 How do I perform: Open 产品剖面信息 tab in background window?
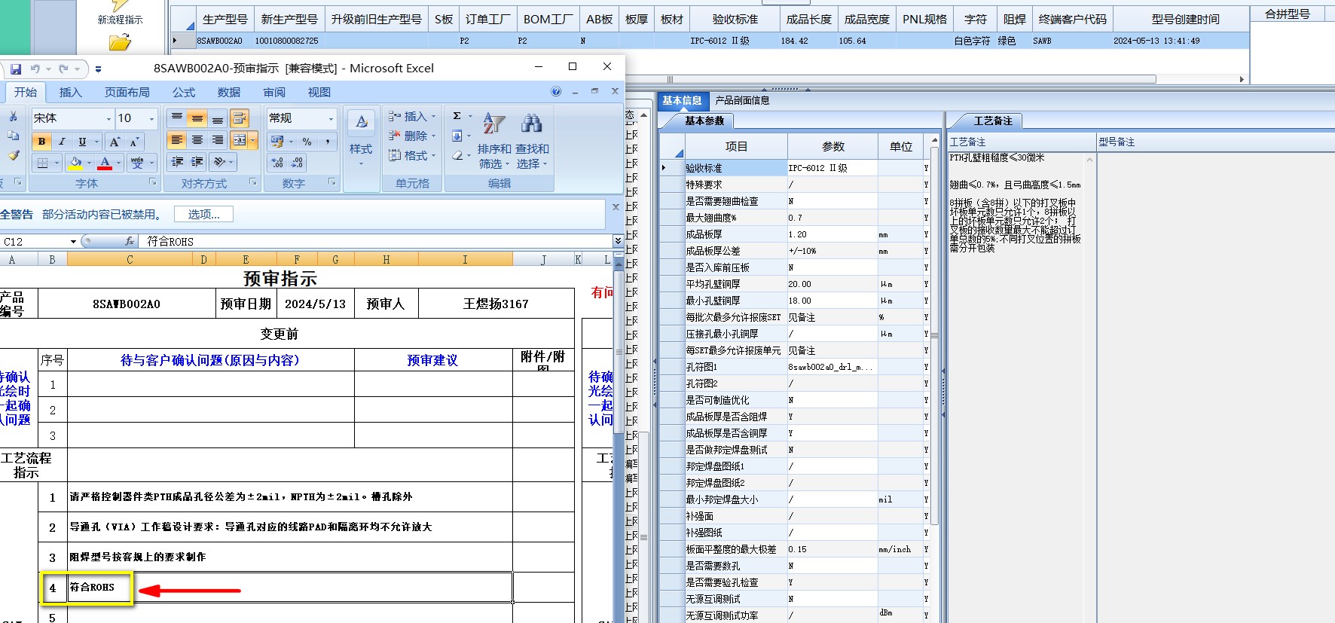742,100
